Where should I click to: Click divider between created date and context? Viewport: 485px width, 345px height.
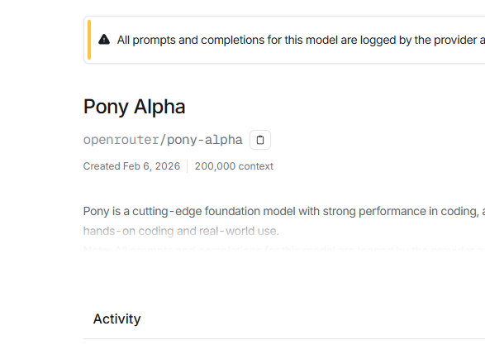[187, 166]
